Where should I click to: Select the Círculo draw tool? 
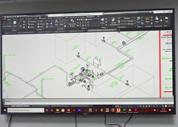(x=15, y=24)
